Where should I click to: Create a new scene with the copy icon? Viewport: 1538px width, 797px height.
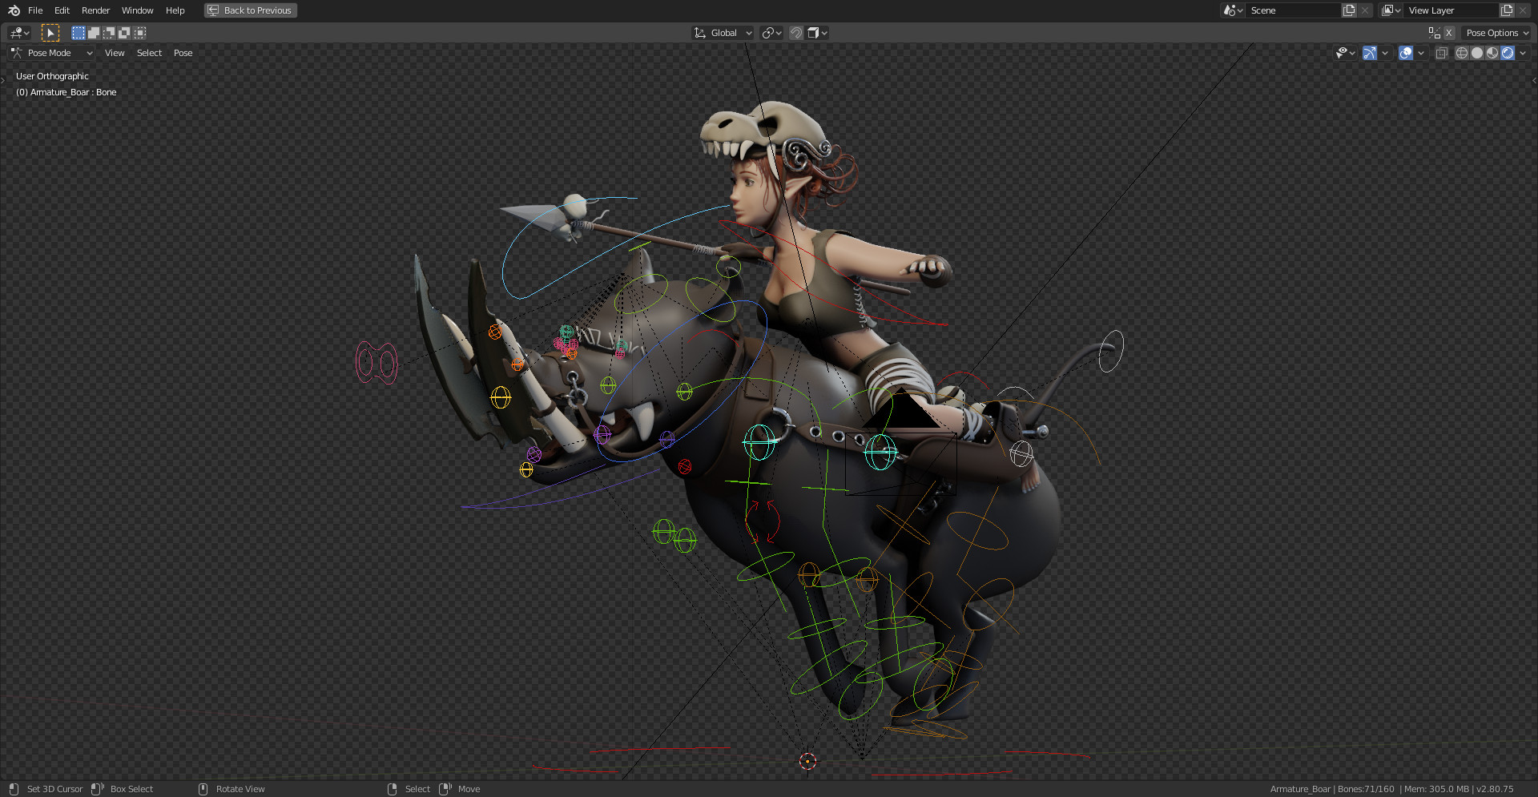point(1349,10)
